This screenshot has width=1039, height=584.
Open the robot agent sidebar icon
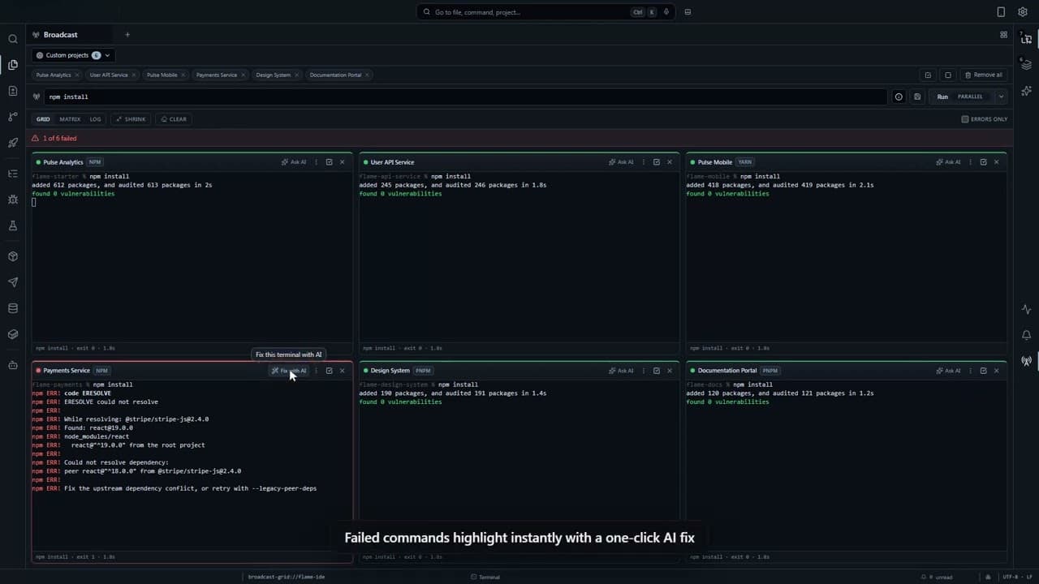(12, 365)
